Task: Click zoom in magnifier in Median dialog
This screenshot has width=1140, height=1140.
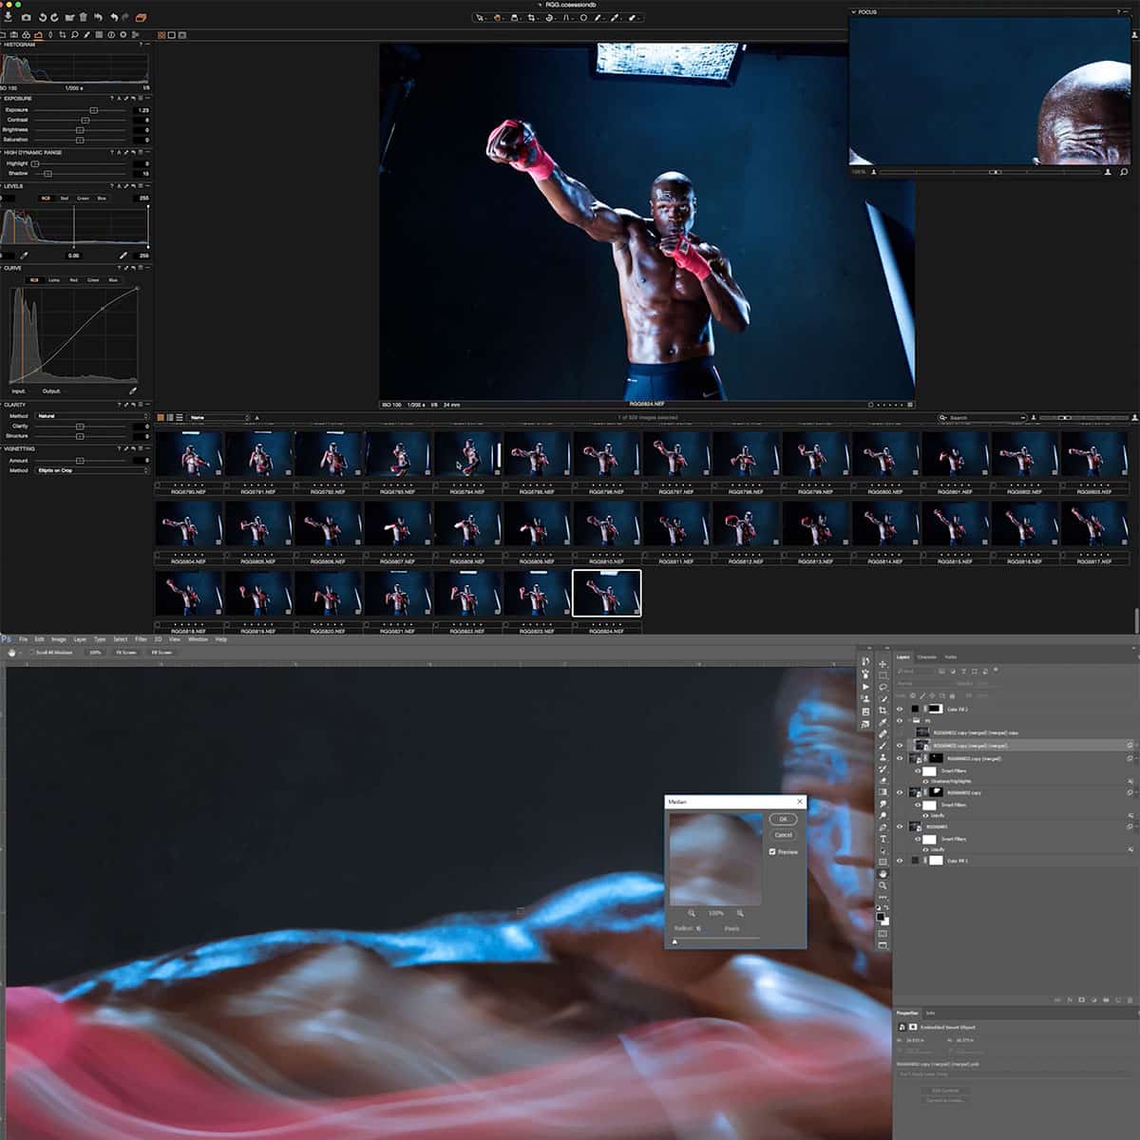Action: point(740,914)
